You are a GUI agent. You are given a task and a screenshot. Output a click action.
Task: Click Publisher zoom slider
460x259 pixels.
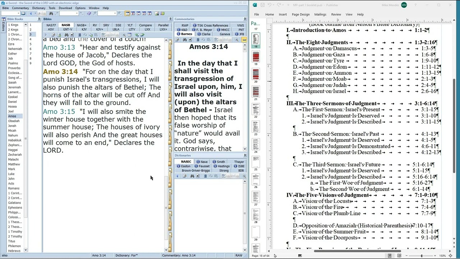[422, 256]
